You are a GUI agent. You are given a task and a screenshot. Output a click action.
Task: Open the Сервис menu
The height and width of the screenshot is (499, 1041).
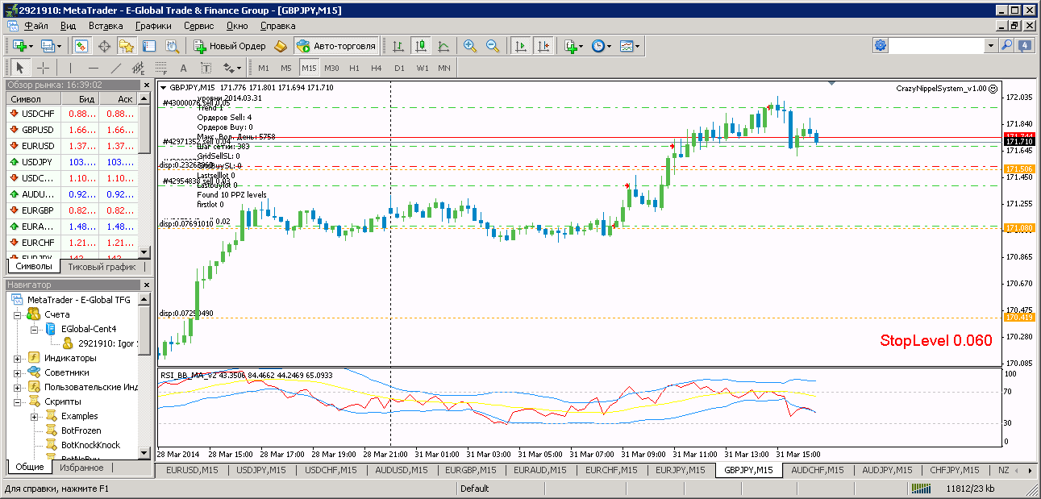198,25
